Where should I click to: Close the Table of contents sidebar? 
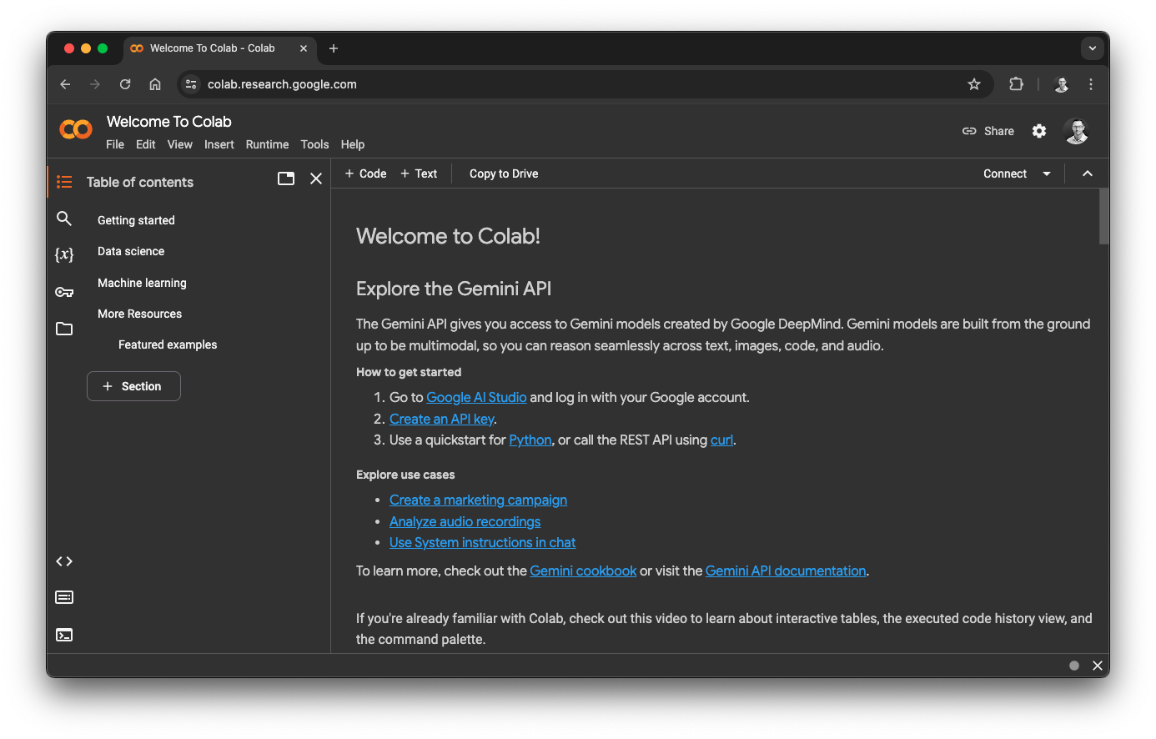click(x=316, y=178)
